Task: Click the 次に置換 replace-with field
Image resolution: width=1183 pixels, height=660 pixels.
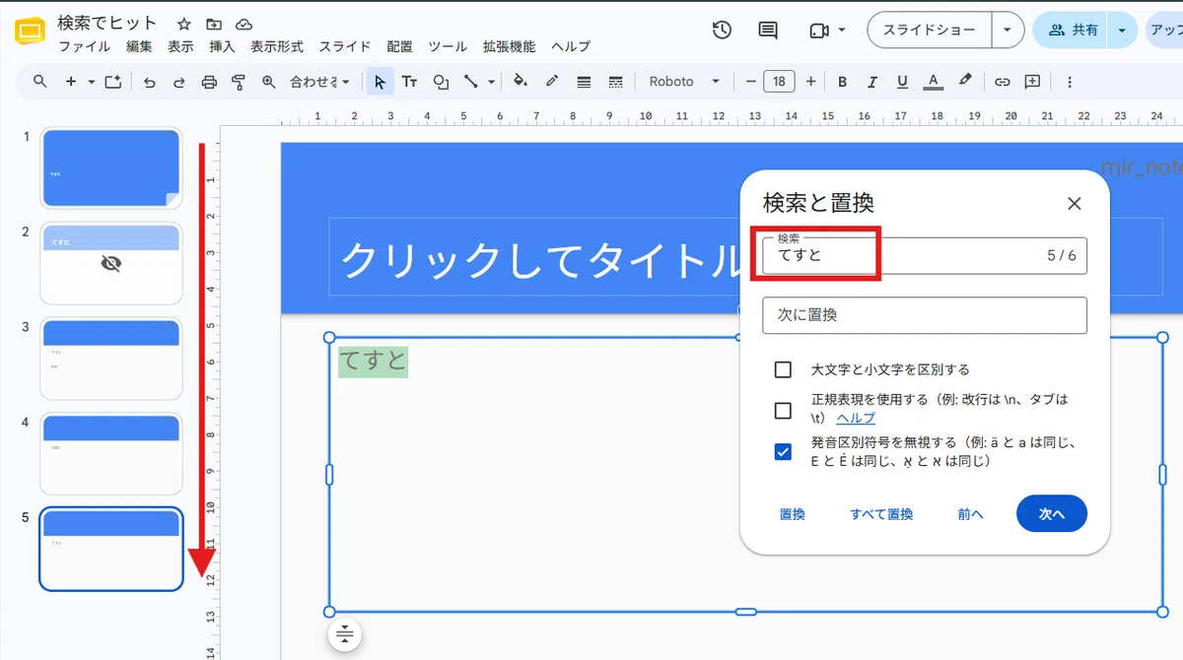Action: pyautogui.click(x=925, y=315)
